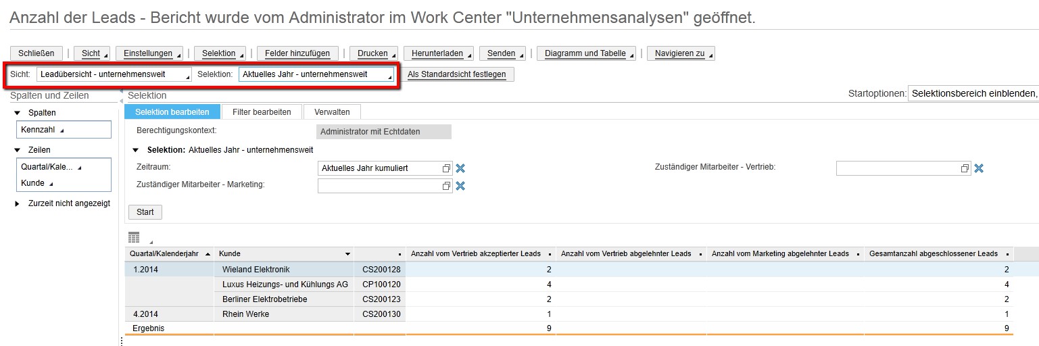Open the Startoptionen dropdown

coord(972,93)
